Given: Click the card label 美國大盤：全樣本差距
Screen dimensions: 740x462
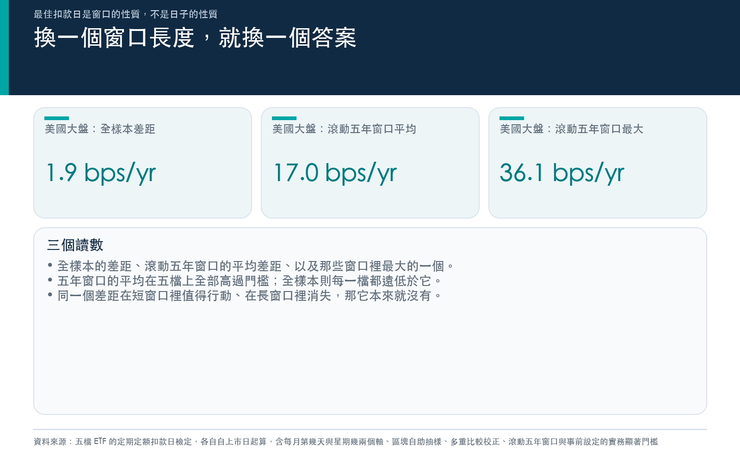Looking at the screenshot, I should point(100,129).
